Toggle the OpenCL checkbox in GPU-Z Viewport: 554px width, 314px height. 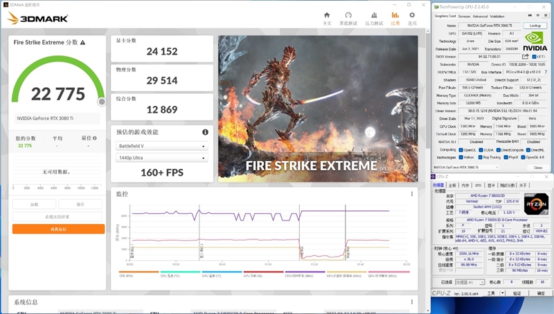461,150
